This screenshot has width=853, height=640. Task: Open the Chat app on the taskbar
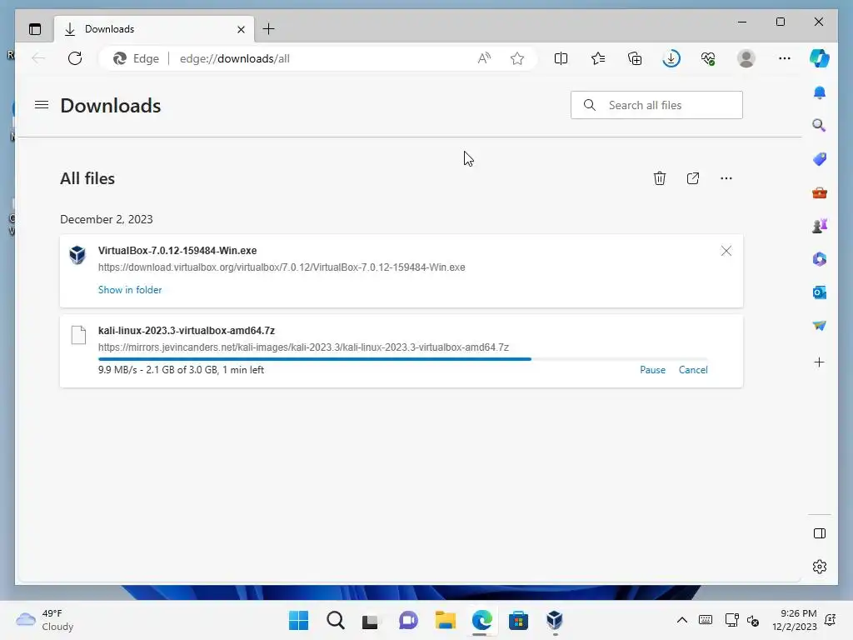(x=408, y=620)
